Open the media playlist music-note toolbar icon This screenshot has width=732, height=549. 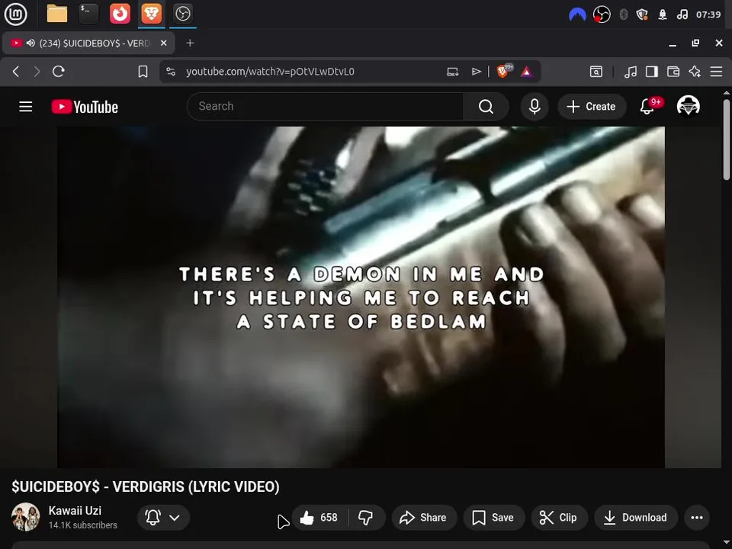[631, 72]
